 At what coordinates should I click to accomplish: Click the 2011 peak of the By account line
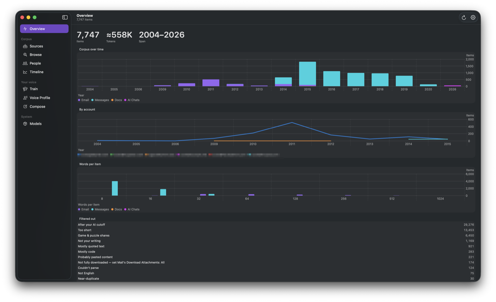(x=292, y=123)
